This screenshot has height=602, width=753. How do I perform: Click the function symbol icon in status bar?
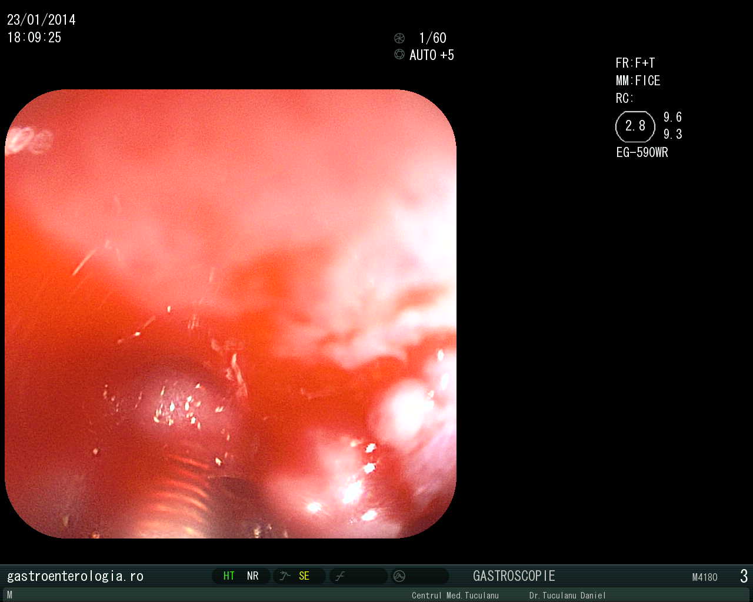(340, 576)
